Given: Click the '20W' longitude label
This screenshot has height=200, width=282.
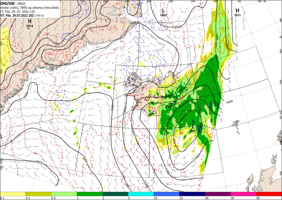Looking at the screenshot, I should click(x=149, y=1).
